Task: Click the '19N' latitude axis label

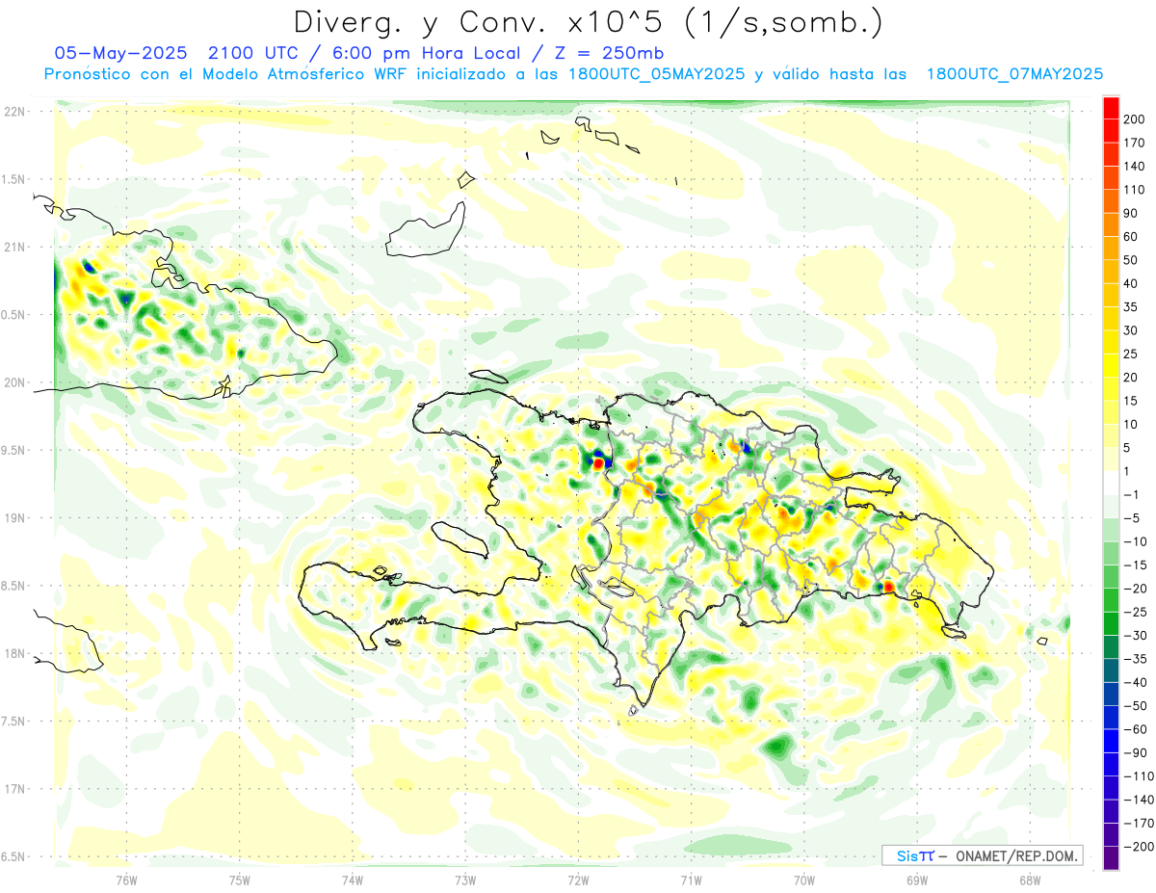Action: 13,518
